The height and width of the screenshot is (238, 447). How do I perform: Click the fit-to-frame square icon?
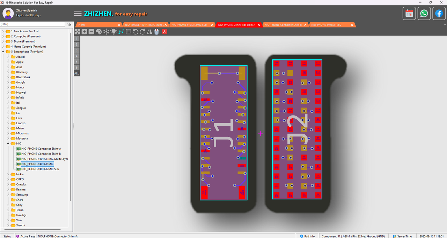pyautogui.click(x=129, y=32)
